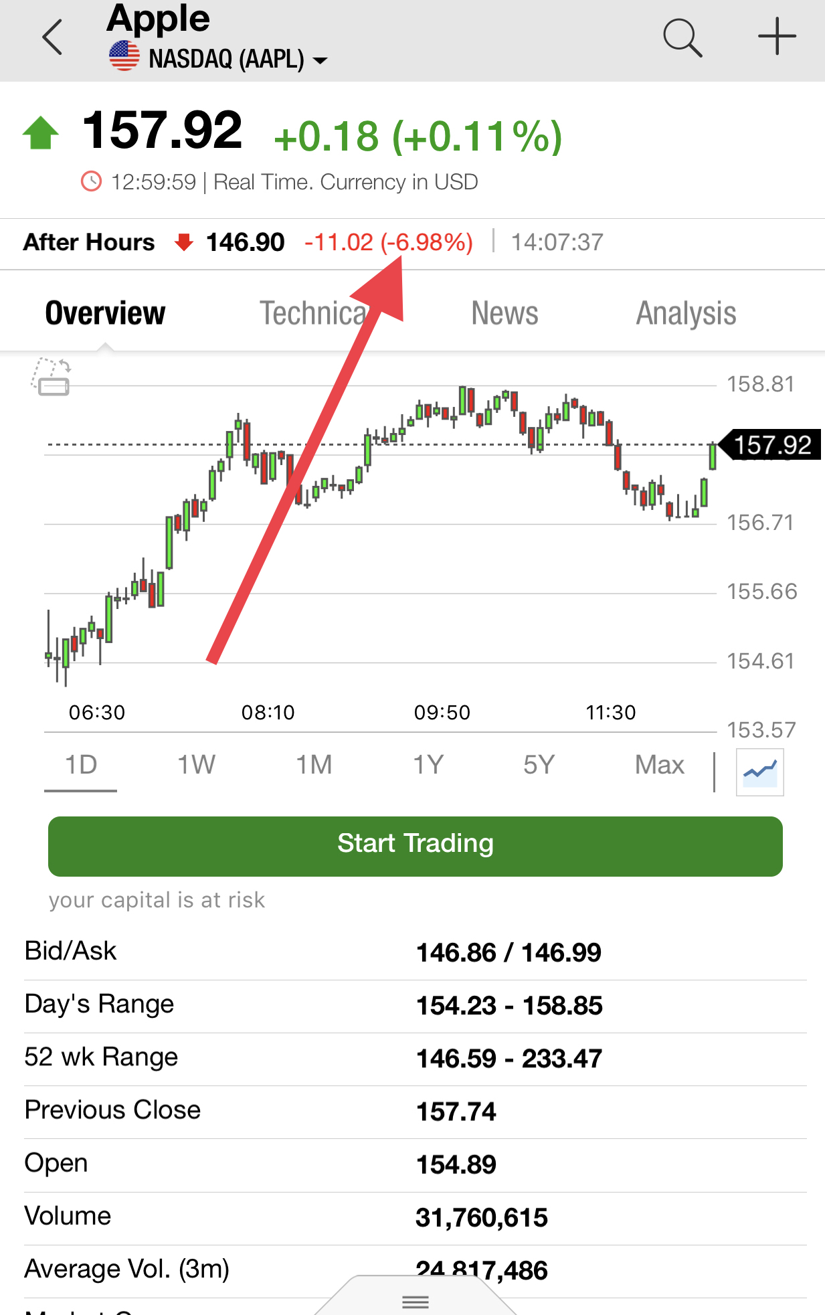
Task: Tap the back arrow icon
Action: tap(52, 37)
